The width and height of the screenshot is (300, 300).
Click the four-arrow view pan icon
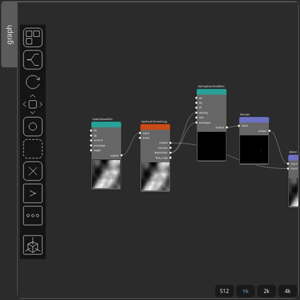pos(33,104)
